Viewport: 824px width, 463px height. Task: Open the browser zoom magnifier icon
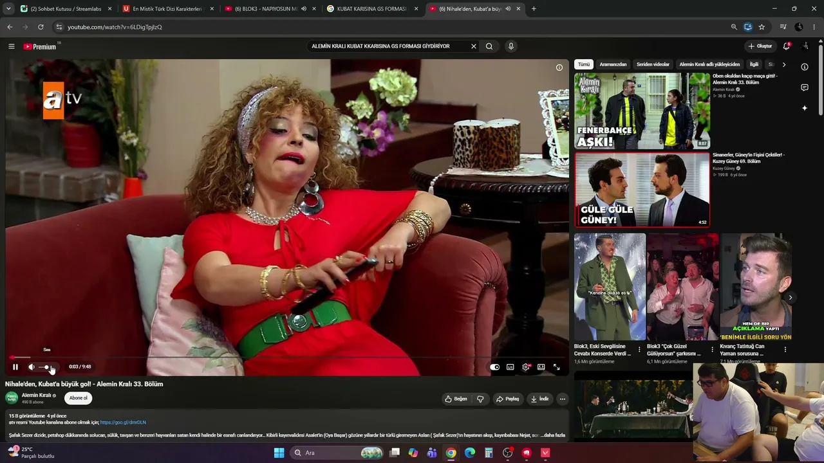tap(734, 27)
